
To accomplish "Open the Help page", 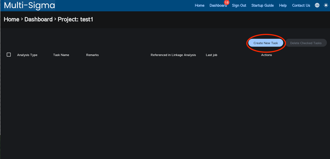I will click(283, 6).
